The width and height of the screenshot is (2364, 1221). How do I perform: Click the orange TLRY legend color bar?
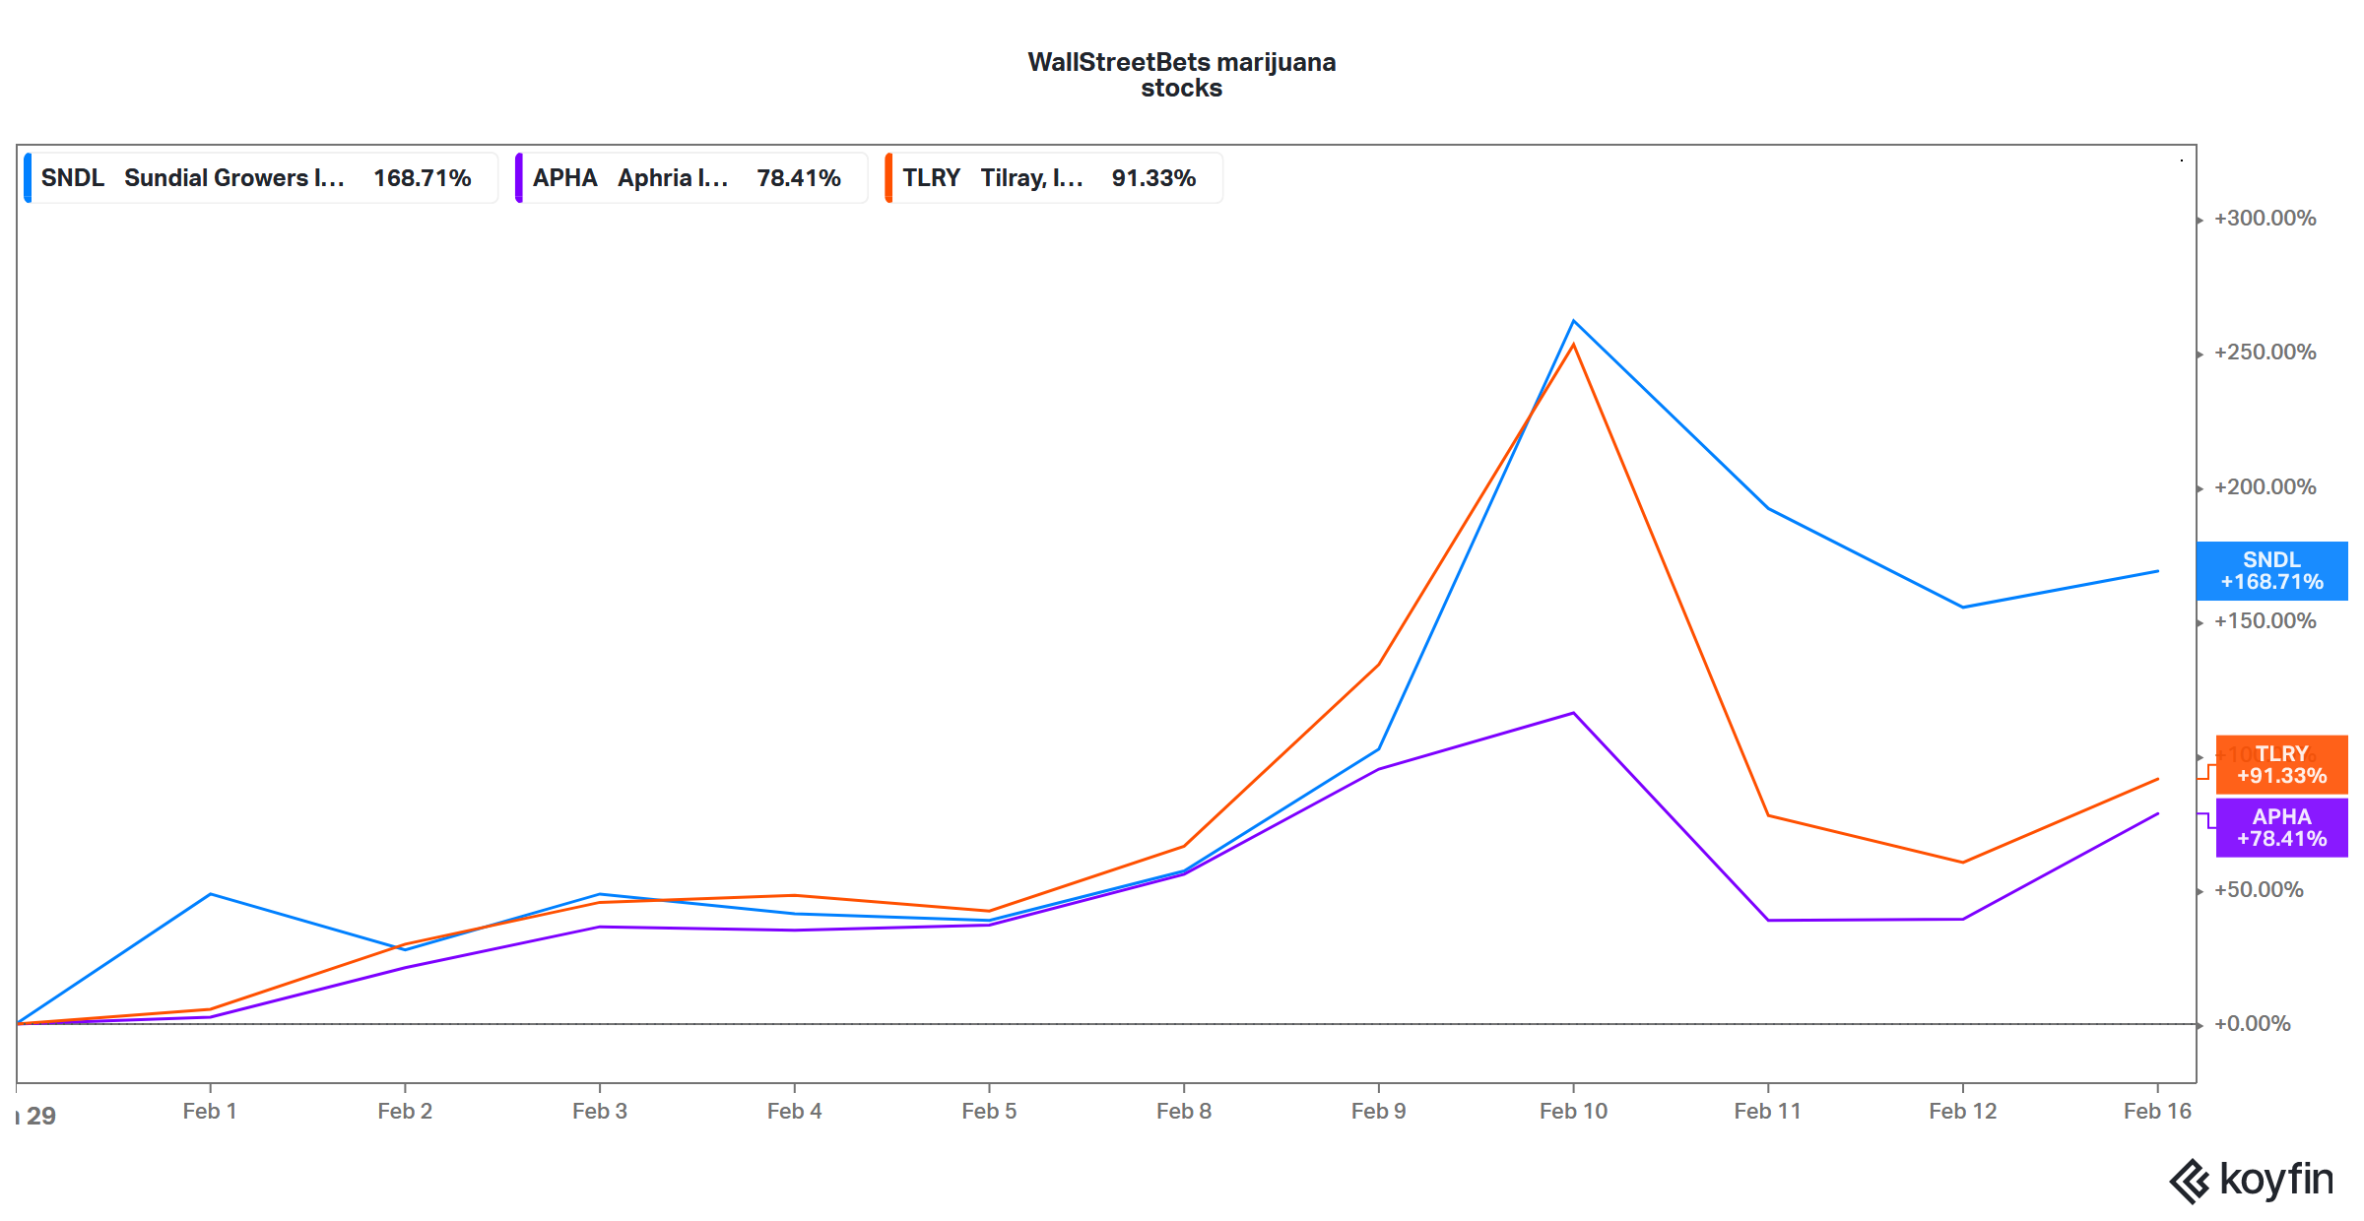[888, 178]
